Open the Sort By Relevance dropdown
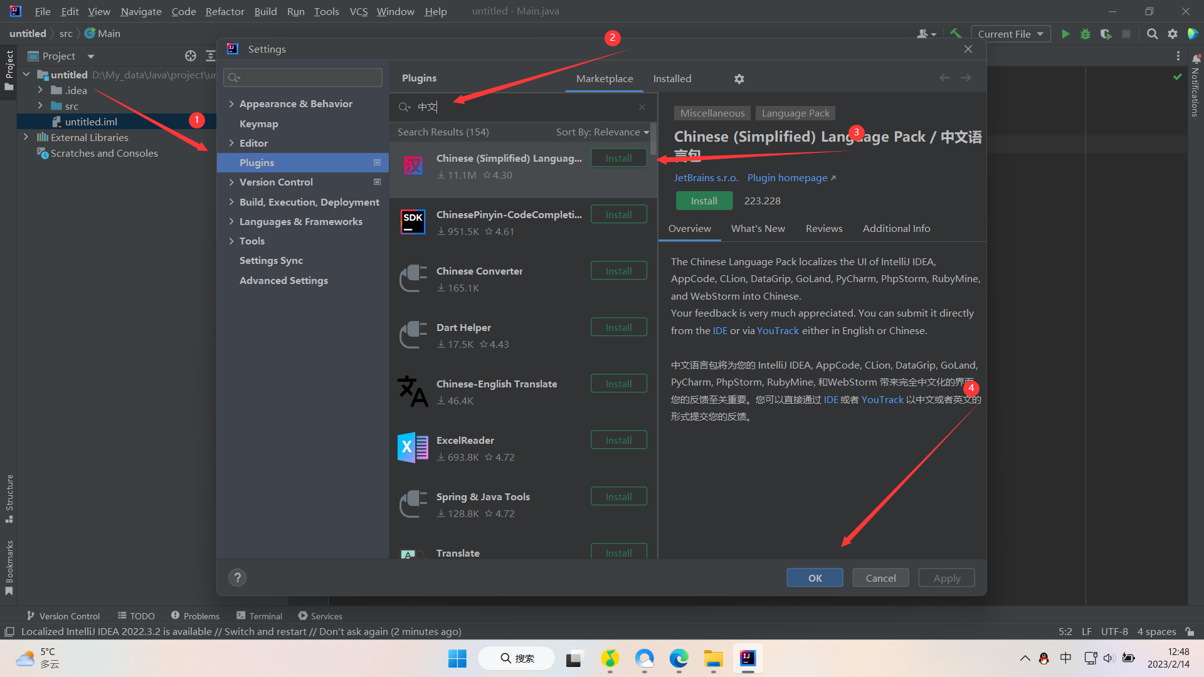This screenshot has width=1204, height=677. [603, 132]
